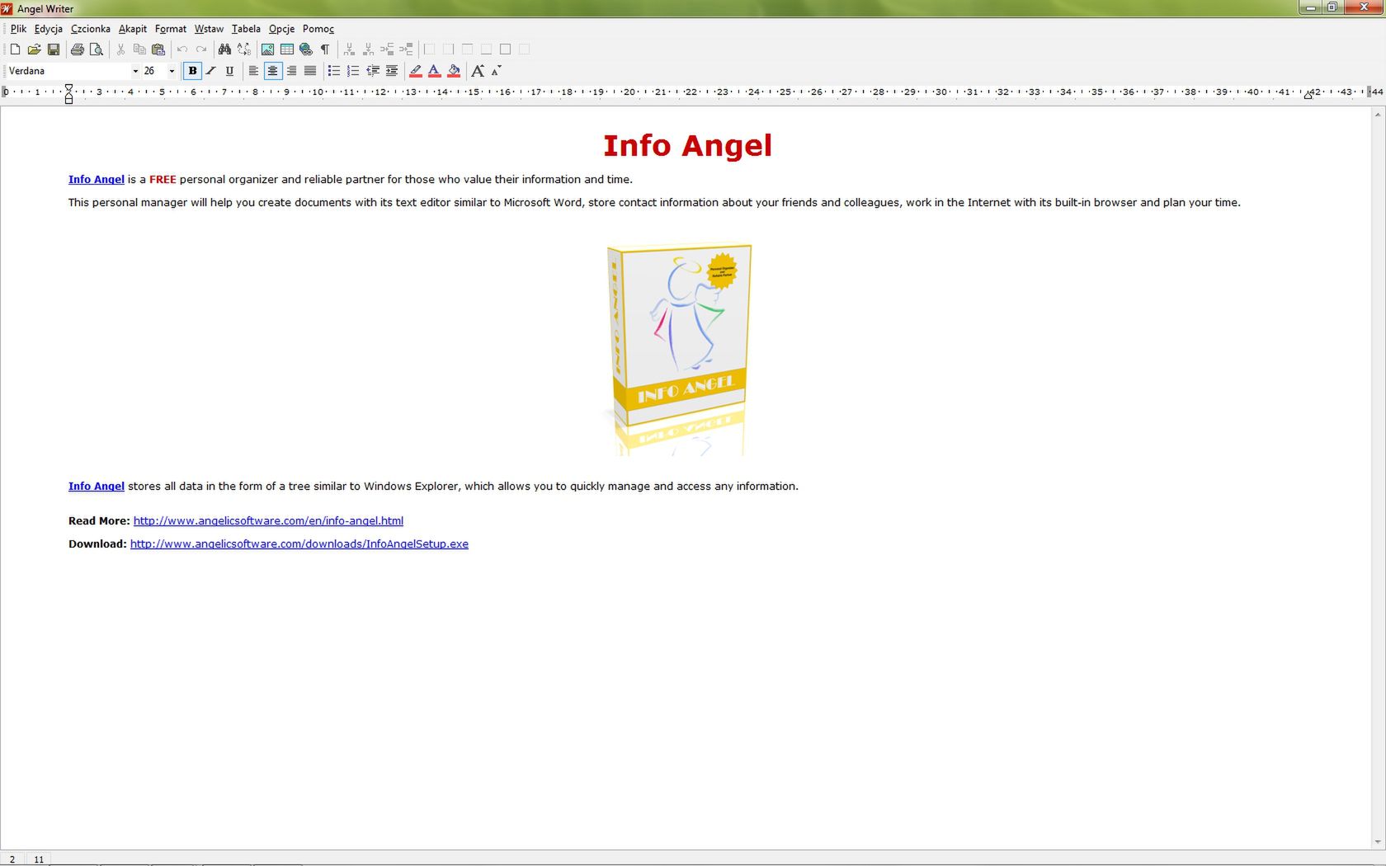Viewport: 1386px width, 866px height.
Task: Insert an image into the document
Action: click(267, 49)
